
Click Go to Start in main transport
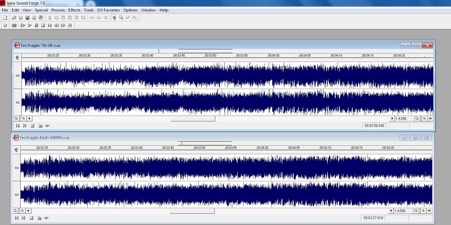pyautogui.click(x=50, y=25)
